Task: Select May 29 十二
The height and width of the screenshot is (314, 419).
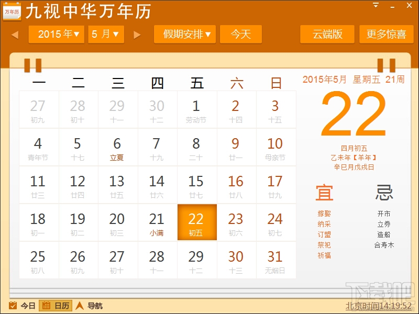Action: (x=197, y=260)
